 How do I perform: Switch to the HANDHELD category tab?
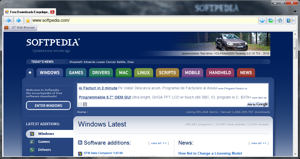(220, 73)
